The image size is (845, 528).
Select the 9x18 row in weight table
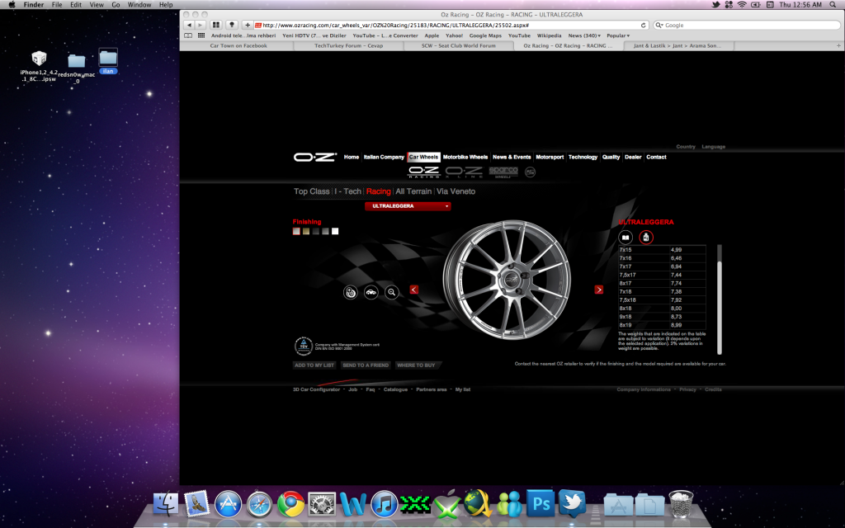point(663,317)
